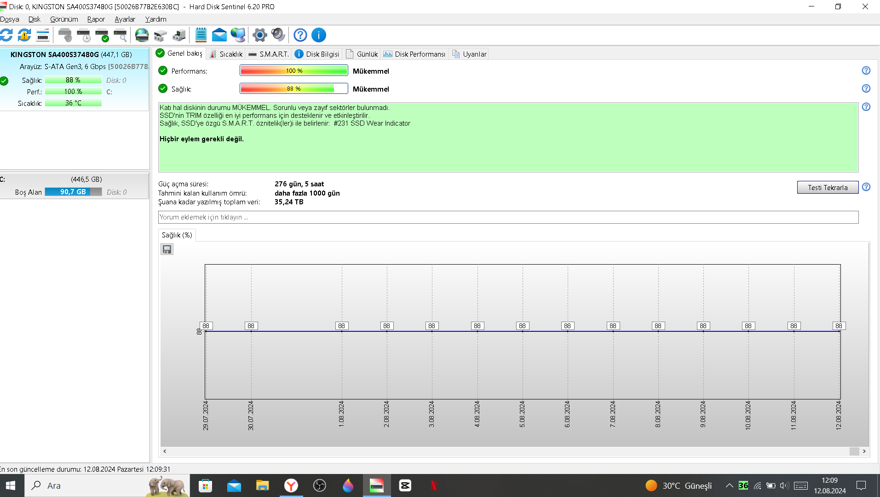Open the Disk Performansı tab
Image resolution: width=880 pixels, height=497 pixels.
click(x=414, y=54)
